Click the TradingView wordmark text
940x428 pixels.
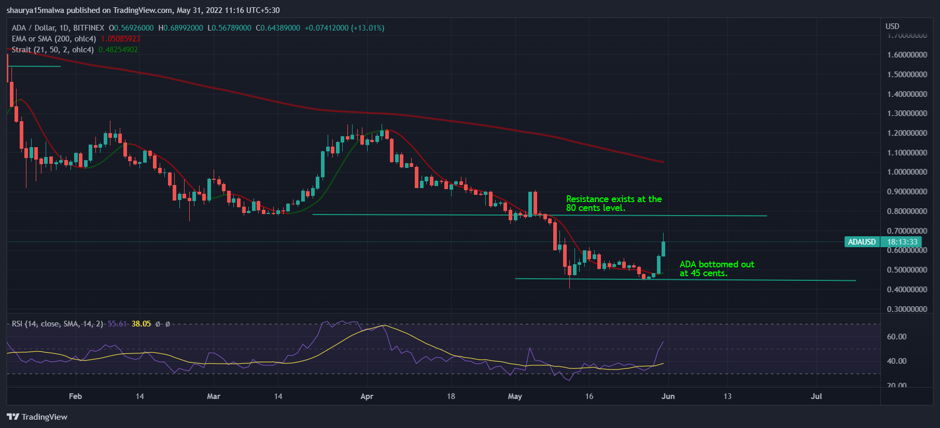pos(45,417)
